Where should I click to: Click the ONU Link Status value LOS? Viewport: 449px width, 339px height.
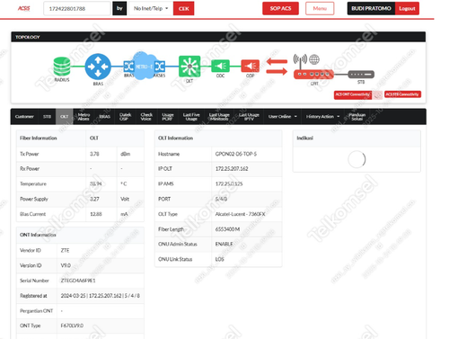[x=219, y=259]
